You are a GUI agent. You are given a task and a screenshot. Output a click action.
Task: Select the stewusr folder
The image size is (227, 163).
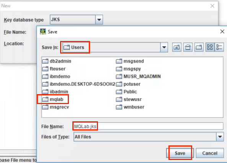tap(129, 99)
